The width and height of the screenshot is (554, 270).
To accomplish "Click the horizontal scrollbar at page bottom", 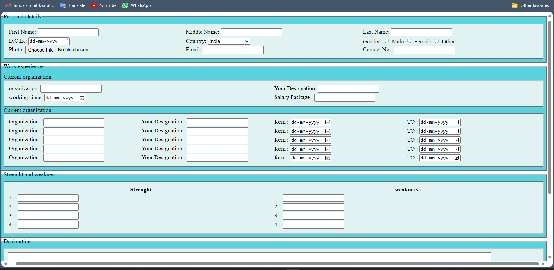I will [277, 264].
